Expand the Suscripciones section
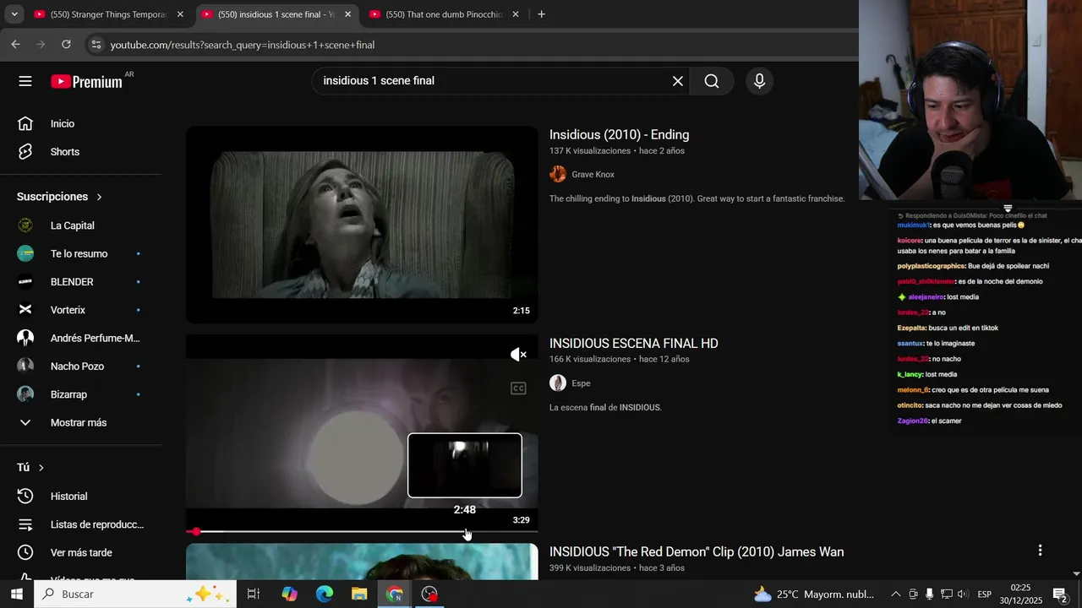Screen dimensions: 1082x608 click(59, 197)
